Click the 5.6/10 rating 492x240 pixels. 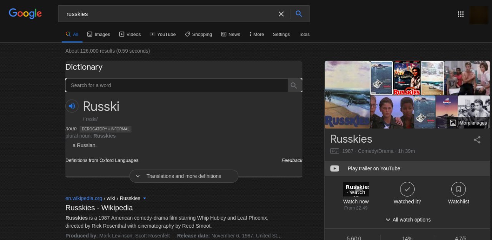354,238
